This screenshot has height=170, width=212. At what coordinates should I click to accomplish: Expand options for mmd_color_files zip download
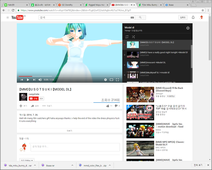point(110,165)
